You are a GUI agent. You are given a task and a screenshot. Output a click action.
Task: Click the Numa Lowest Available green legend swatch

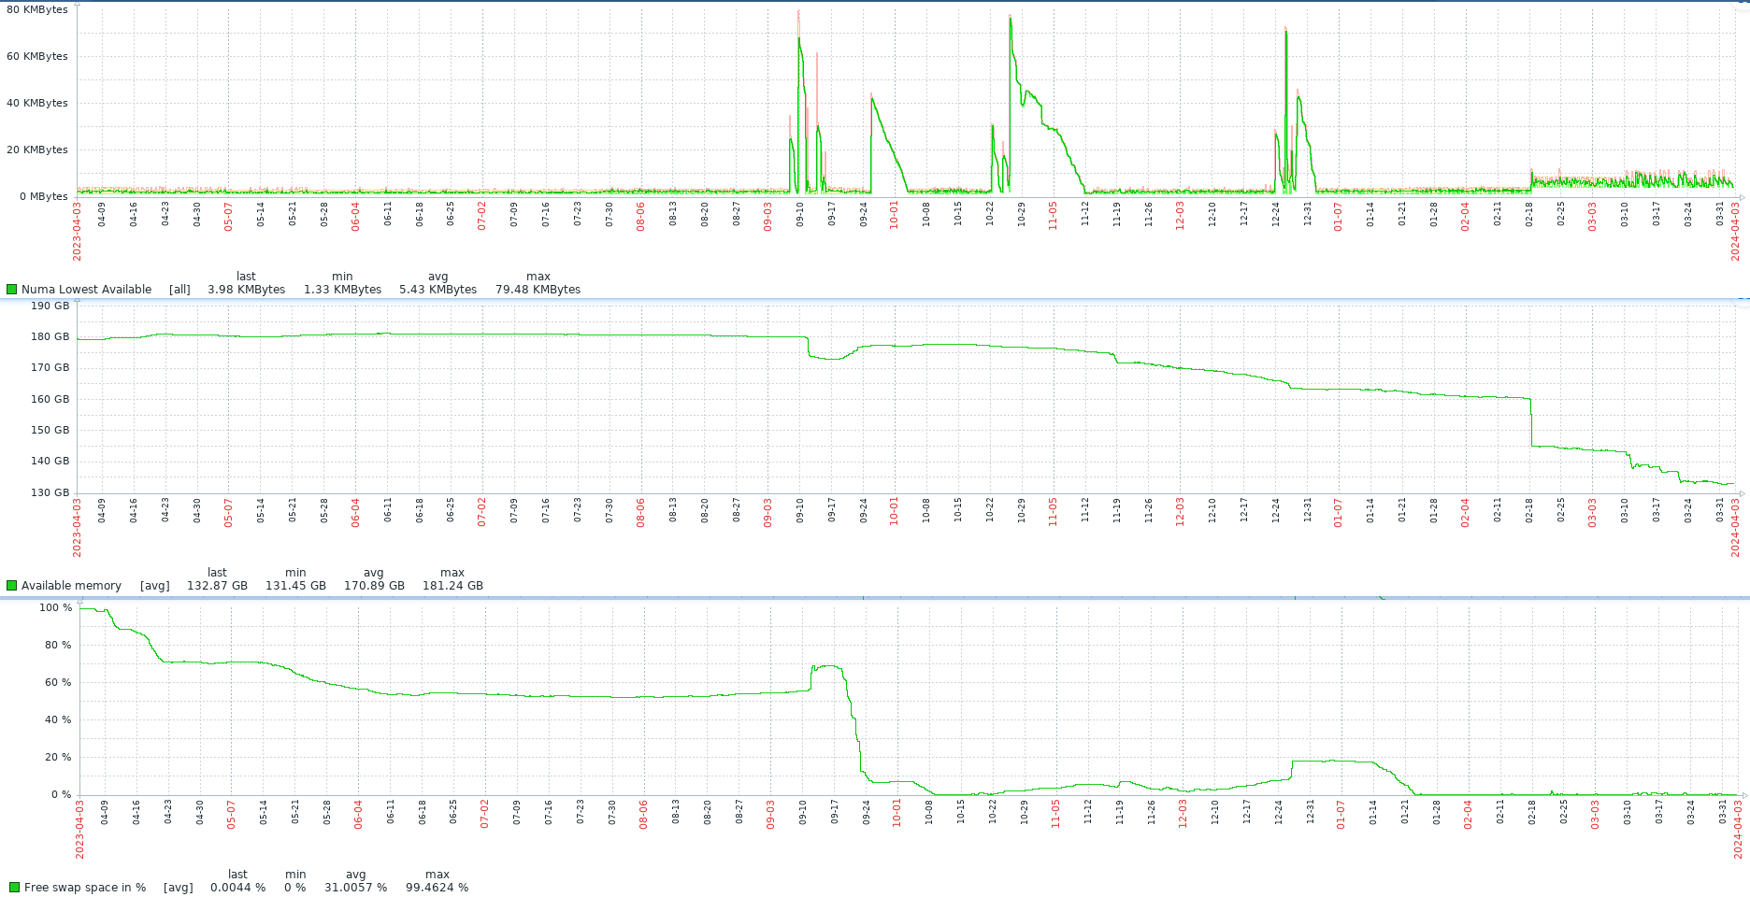pyautogui.click(x=12, y=290)
